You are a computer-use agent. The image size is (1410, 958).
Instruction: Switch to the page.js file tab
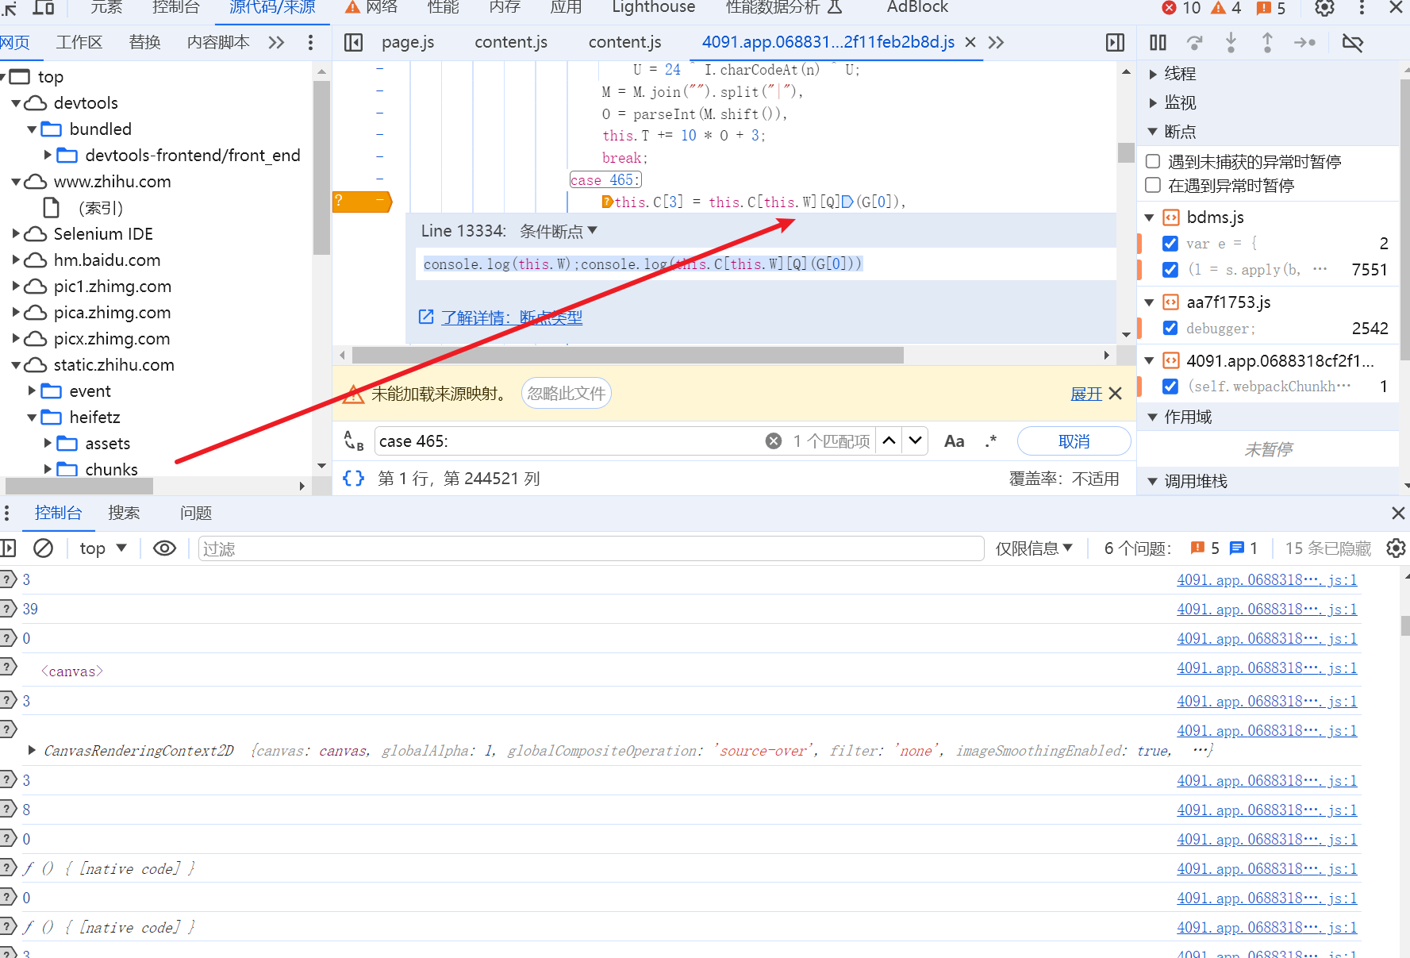pos(408,42)
